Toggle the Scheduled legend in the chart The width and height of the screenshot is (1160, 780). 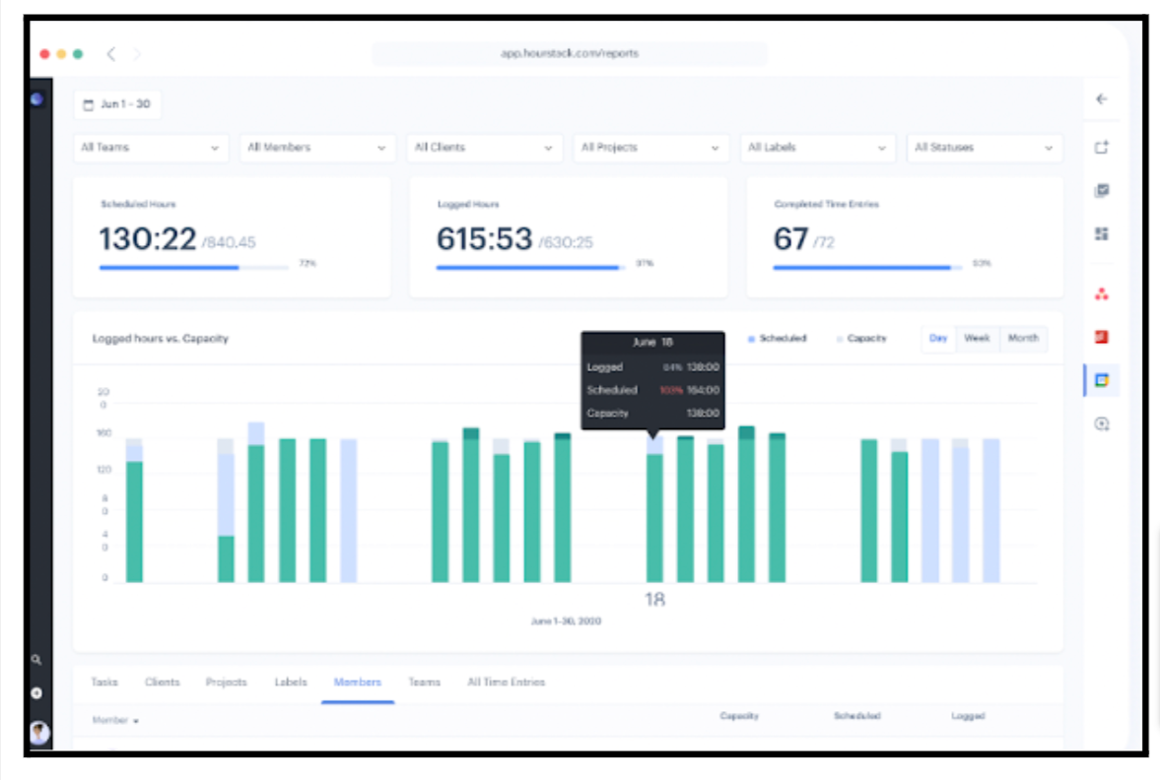tap(778, 338)
